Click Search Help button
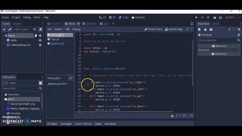The image size is (242, 136). (x=174, y=29)
